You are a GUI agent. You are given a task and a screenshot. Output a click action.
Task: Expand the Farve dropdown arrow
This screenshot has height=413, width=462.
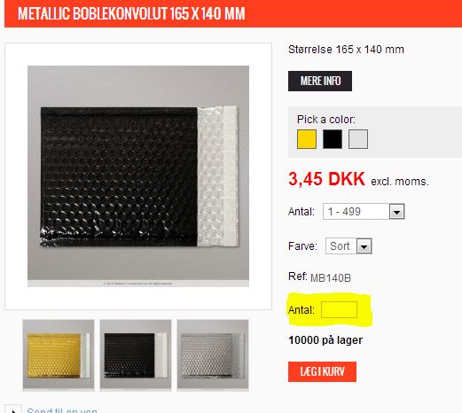(364, 246)
